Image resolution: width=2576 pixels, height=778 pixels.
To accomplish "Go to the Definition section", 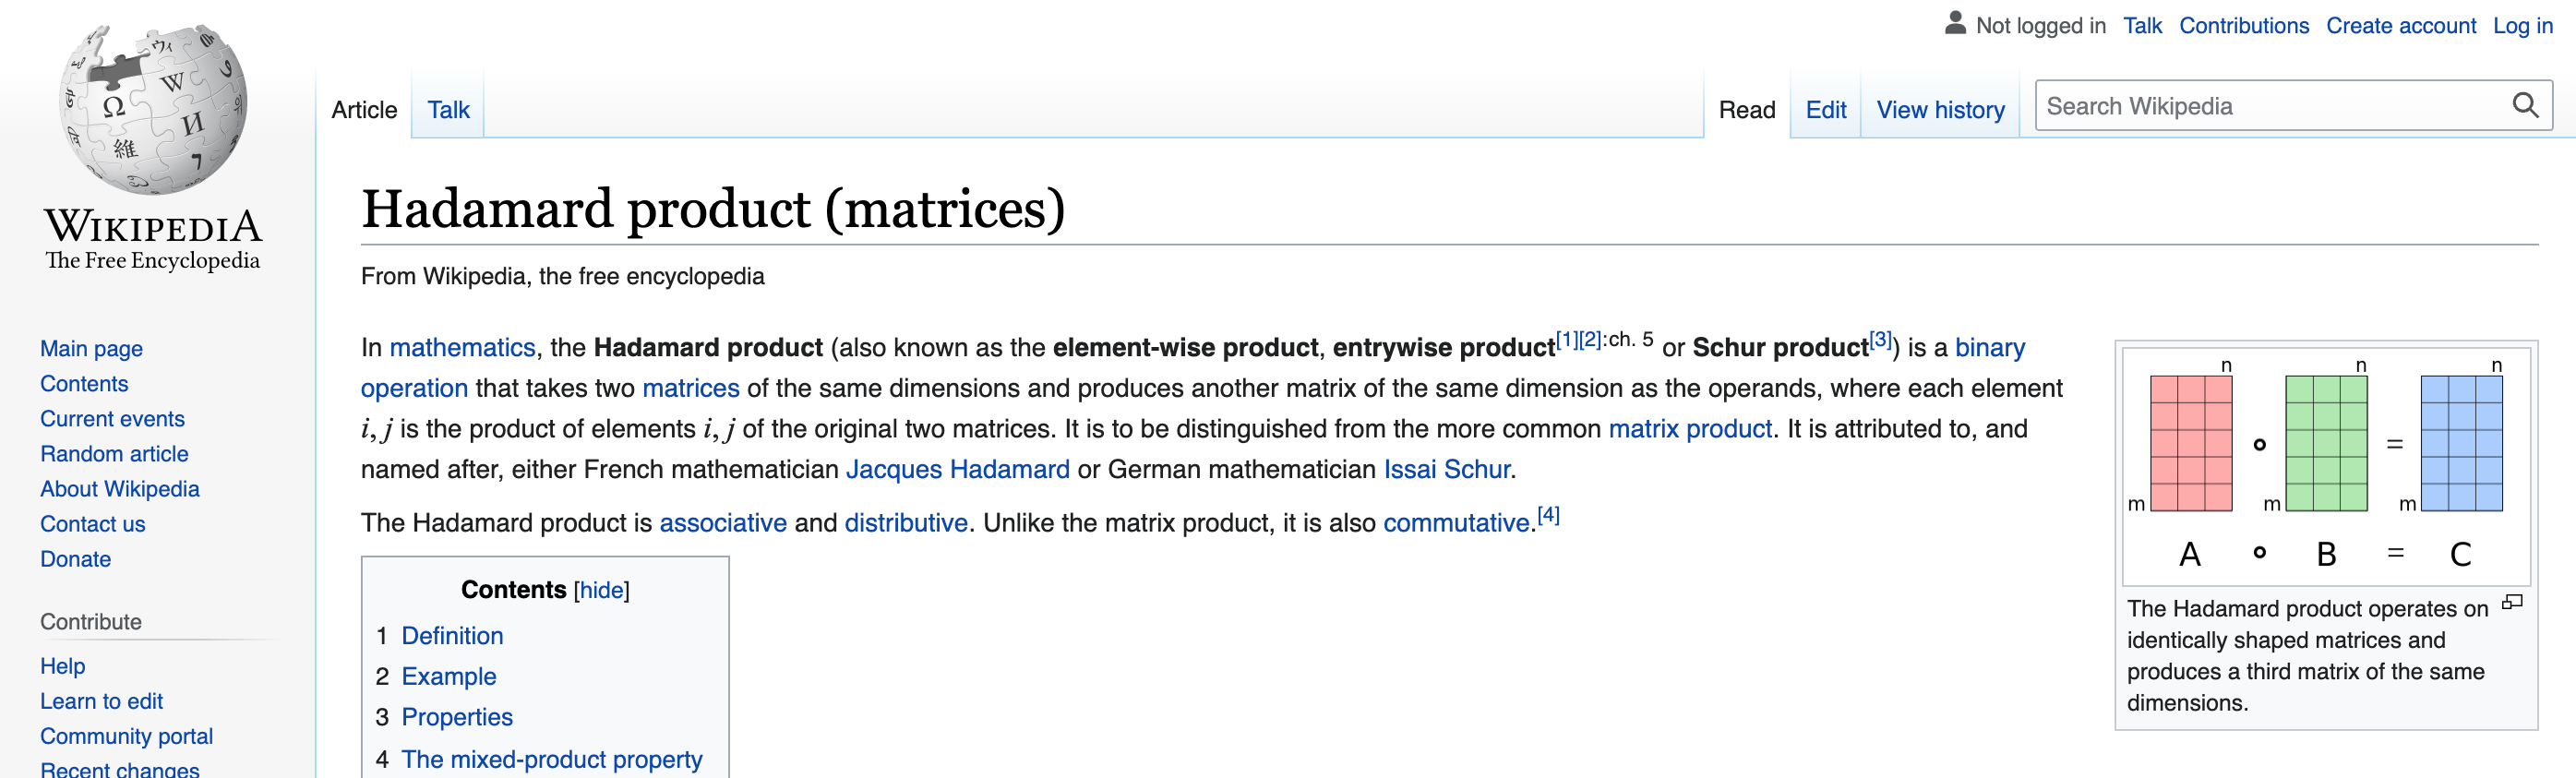I will [x=452, y=636].
